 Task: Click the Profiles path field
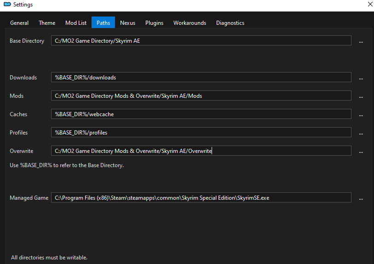tap(201, 132)
